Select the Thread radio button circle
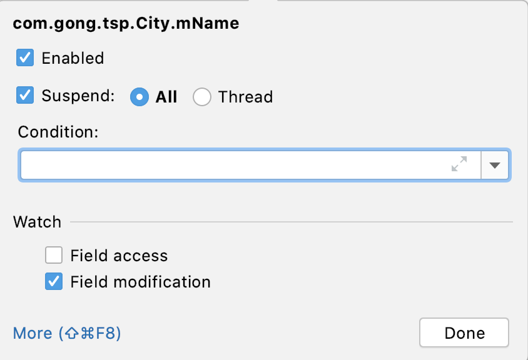Screen dimensions: 528x360 click(202, 97)
